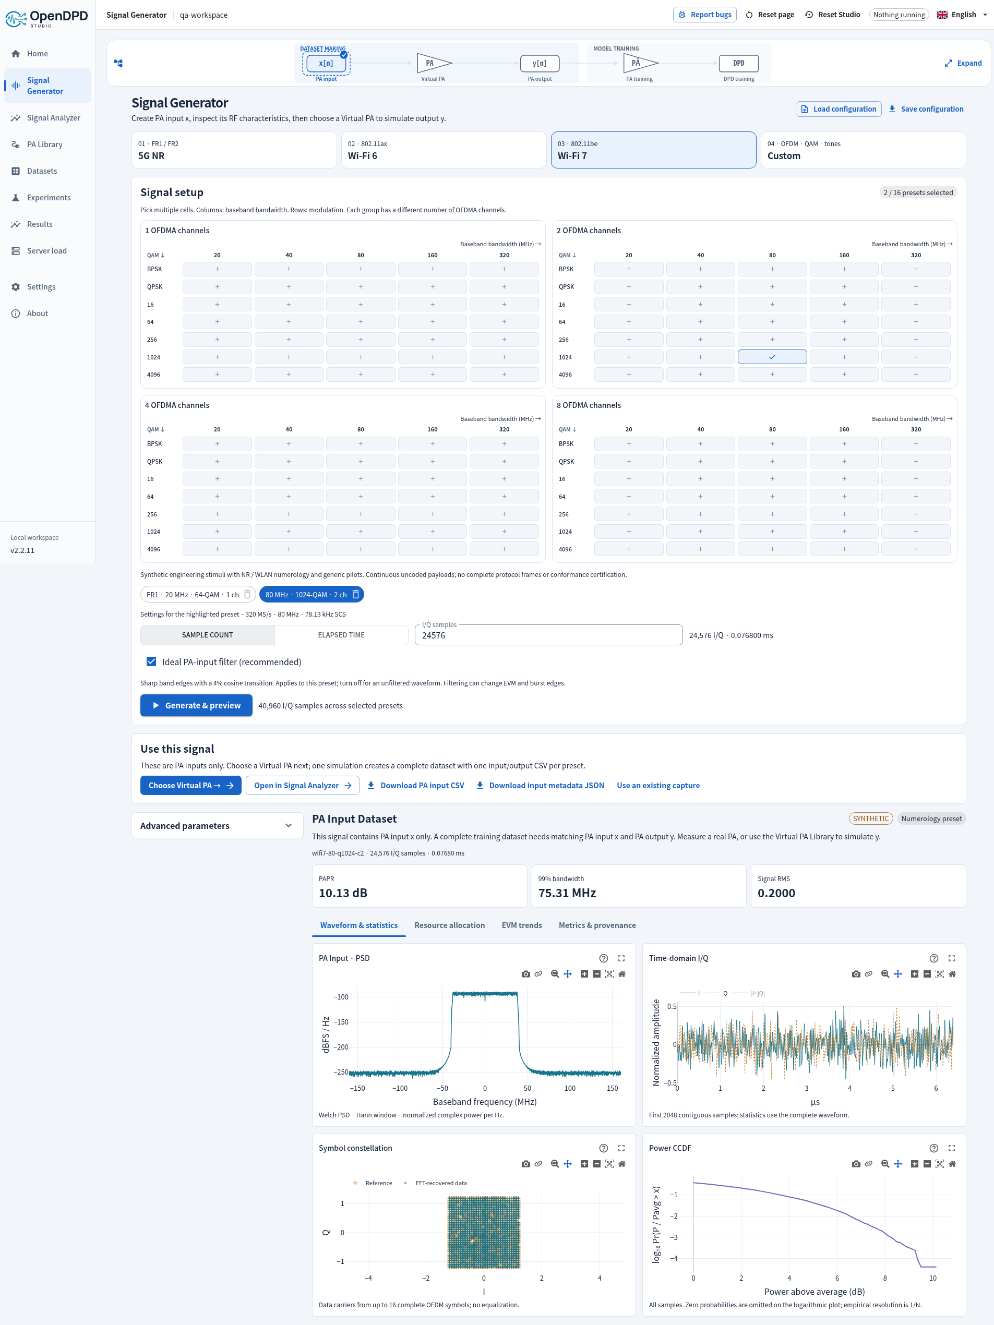Click the y[n] PA output node

point(539,63)
